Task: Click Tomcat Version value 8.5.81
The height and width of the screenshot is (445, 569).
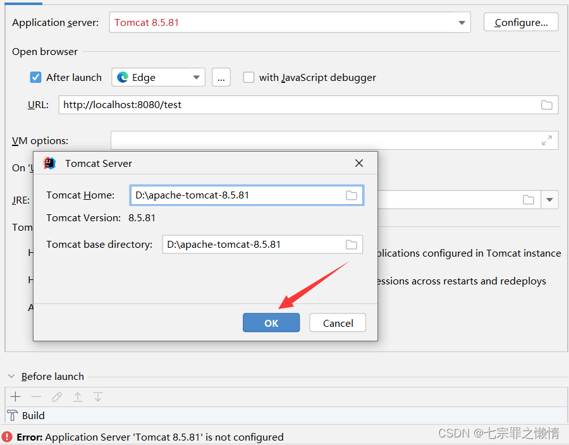Action: [142, 218]
